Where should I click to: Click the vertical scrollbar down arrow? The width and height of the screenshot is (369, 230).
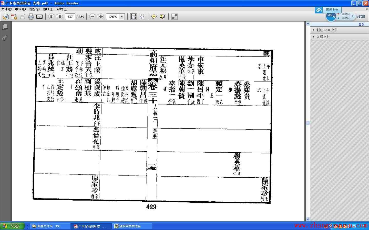pos(308,219)
